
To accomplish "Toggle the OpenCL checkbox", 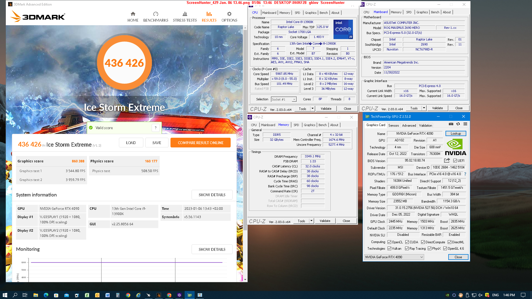I will click(x=389, y=242).
